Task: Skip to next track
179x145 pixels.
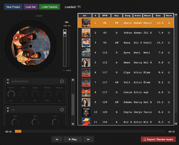Action: pos(88,139)
